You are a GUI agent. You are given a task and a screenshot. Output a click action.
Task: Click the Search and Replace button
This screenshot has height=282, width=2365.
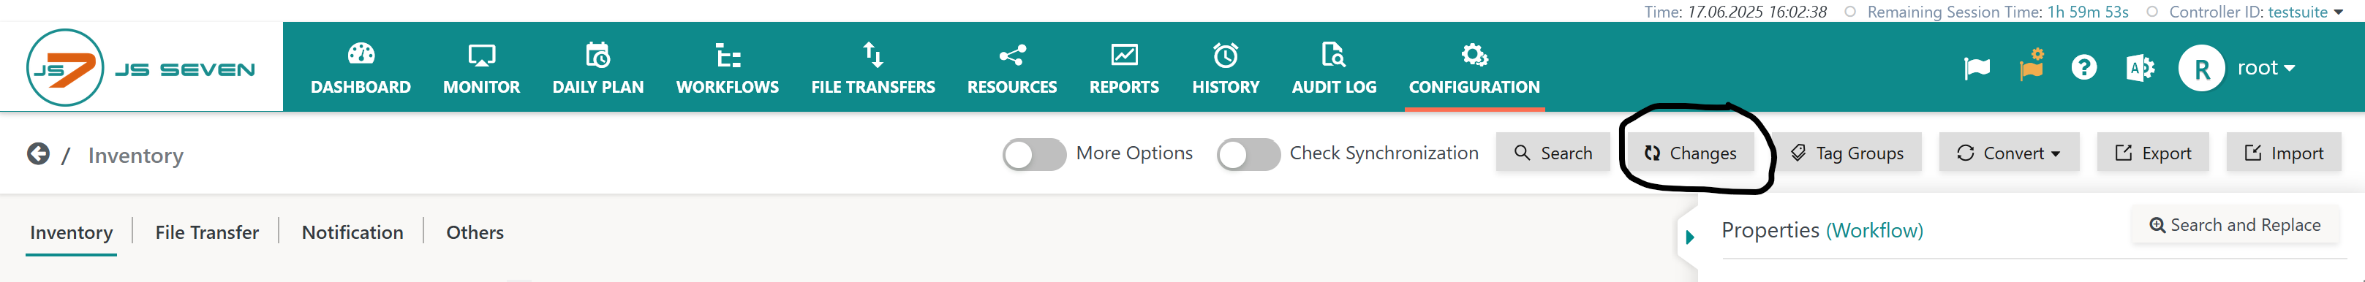2235,225
